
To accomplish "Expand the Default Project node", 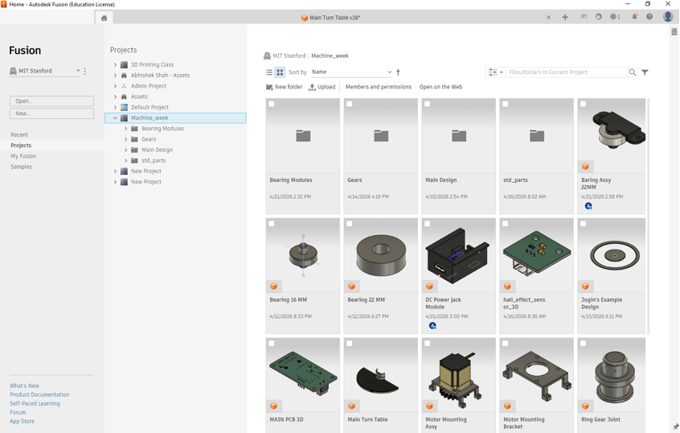I will click(116, 107).
